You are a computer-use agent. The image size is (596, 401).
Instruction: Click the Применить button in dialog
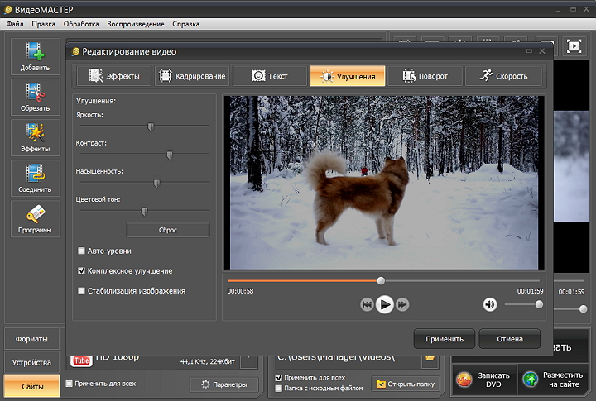(x=445, y=339)
